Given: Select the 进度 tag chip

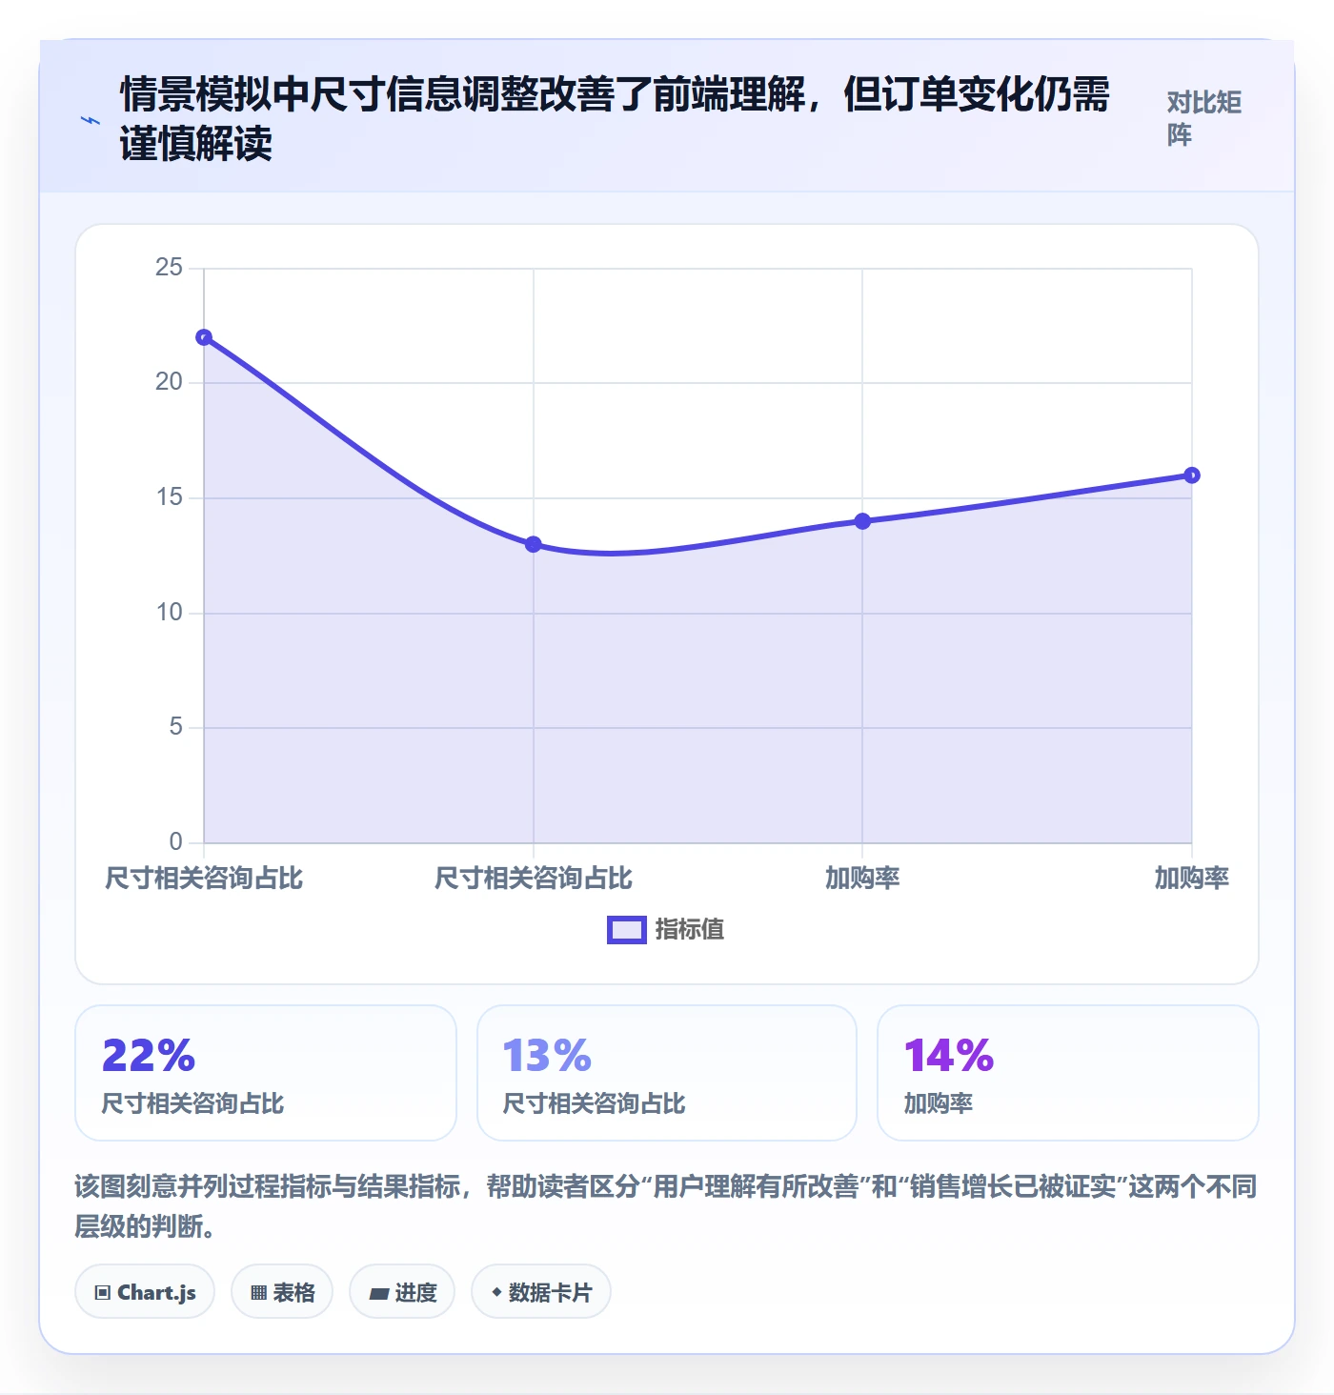Looking at the screenshot, I should pyautogui.click(x=402, y=1292).
